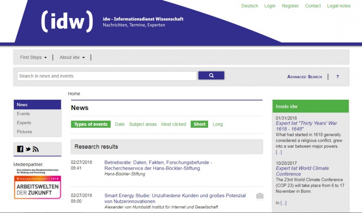Viewport: 362px width, 213px height.
Task: Open Events in the left sidebar
Action: [x=24, y=114]
